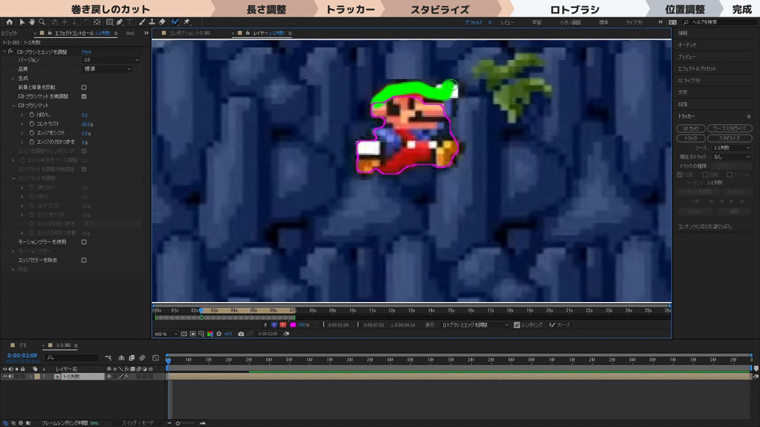Open the コンテンツに応じた塗りつぶし panel
Screen dimensions: 760x427
[705, 226]
